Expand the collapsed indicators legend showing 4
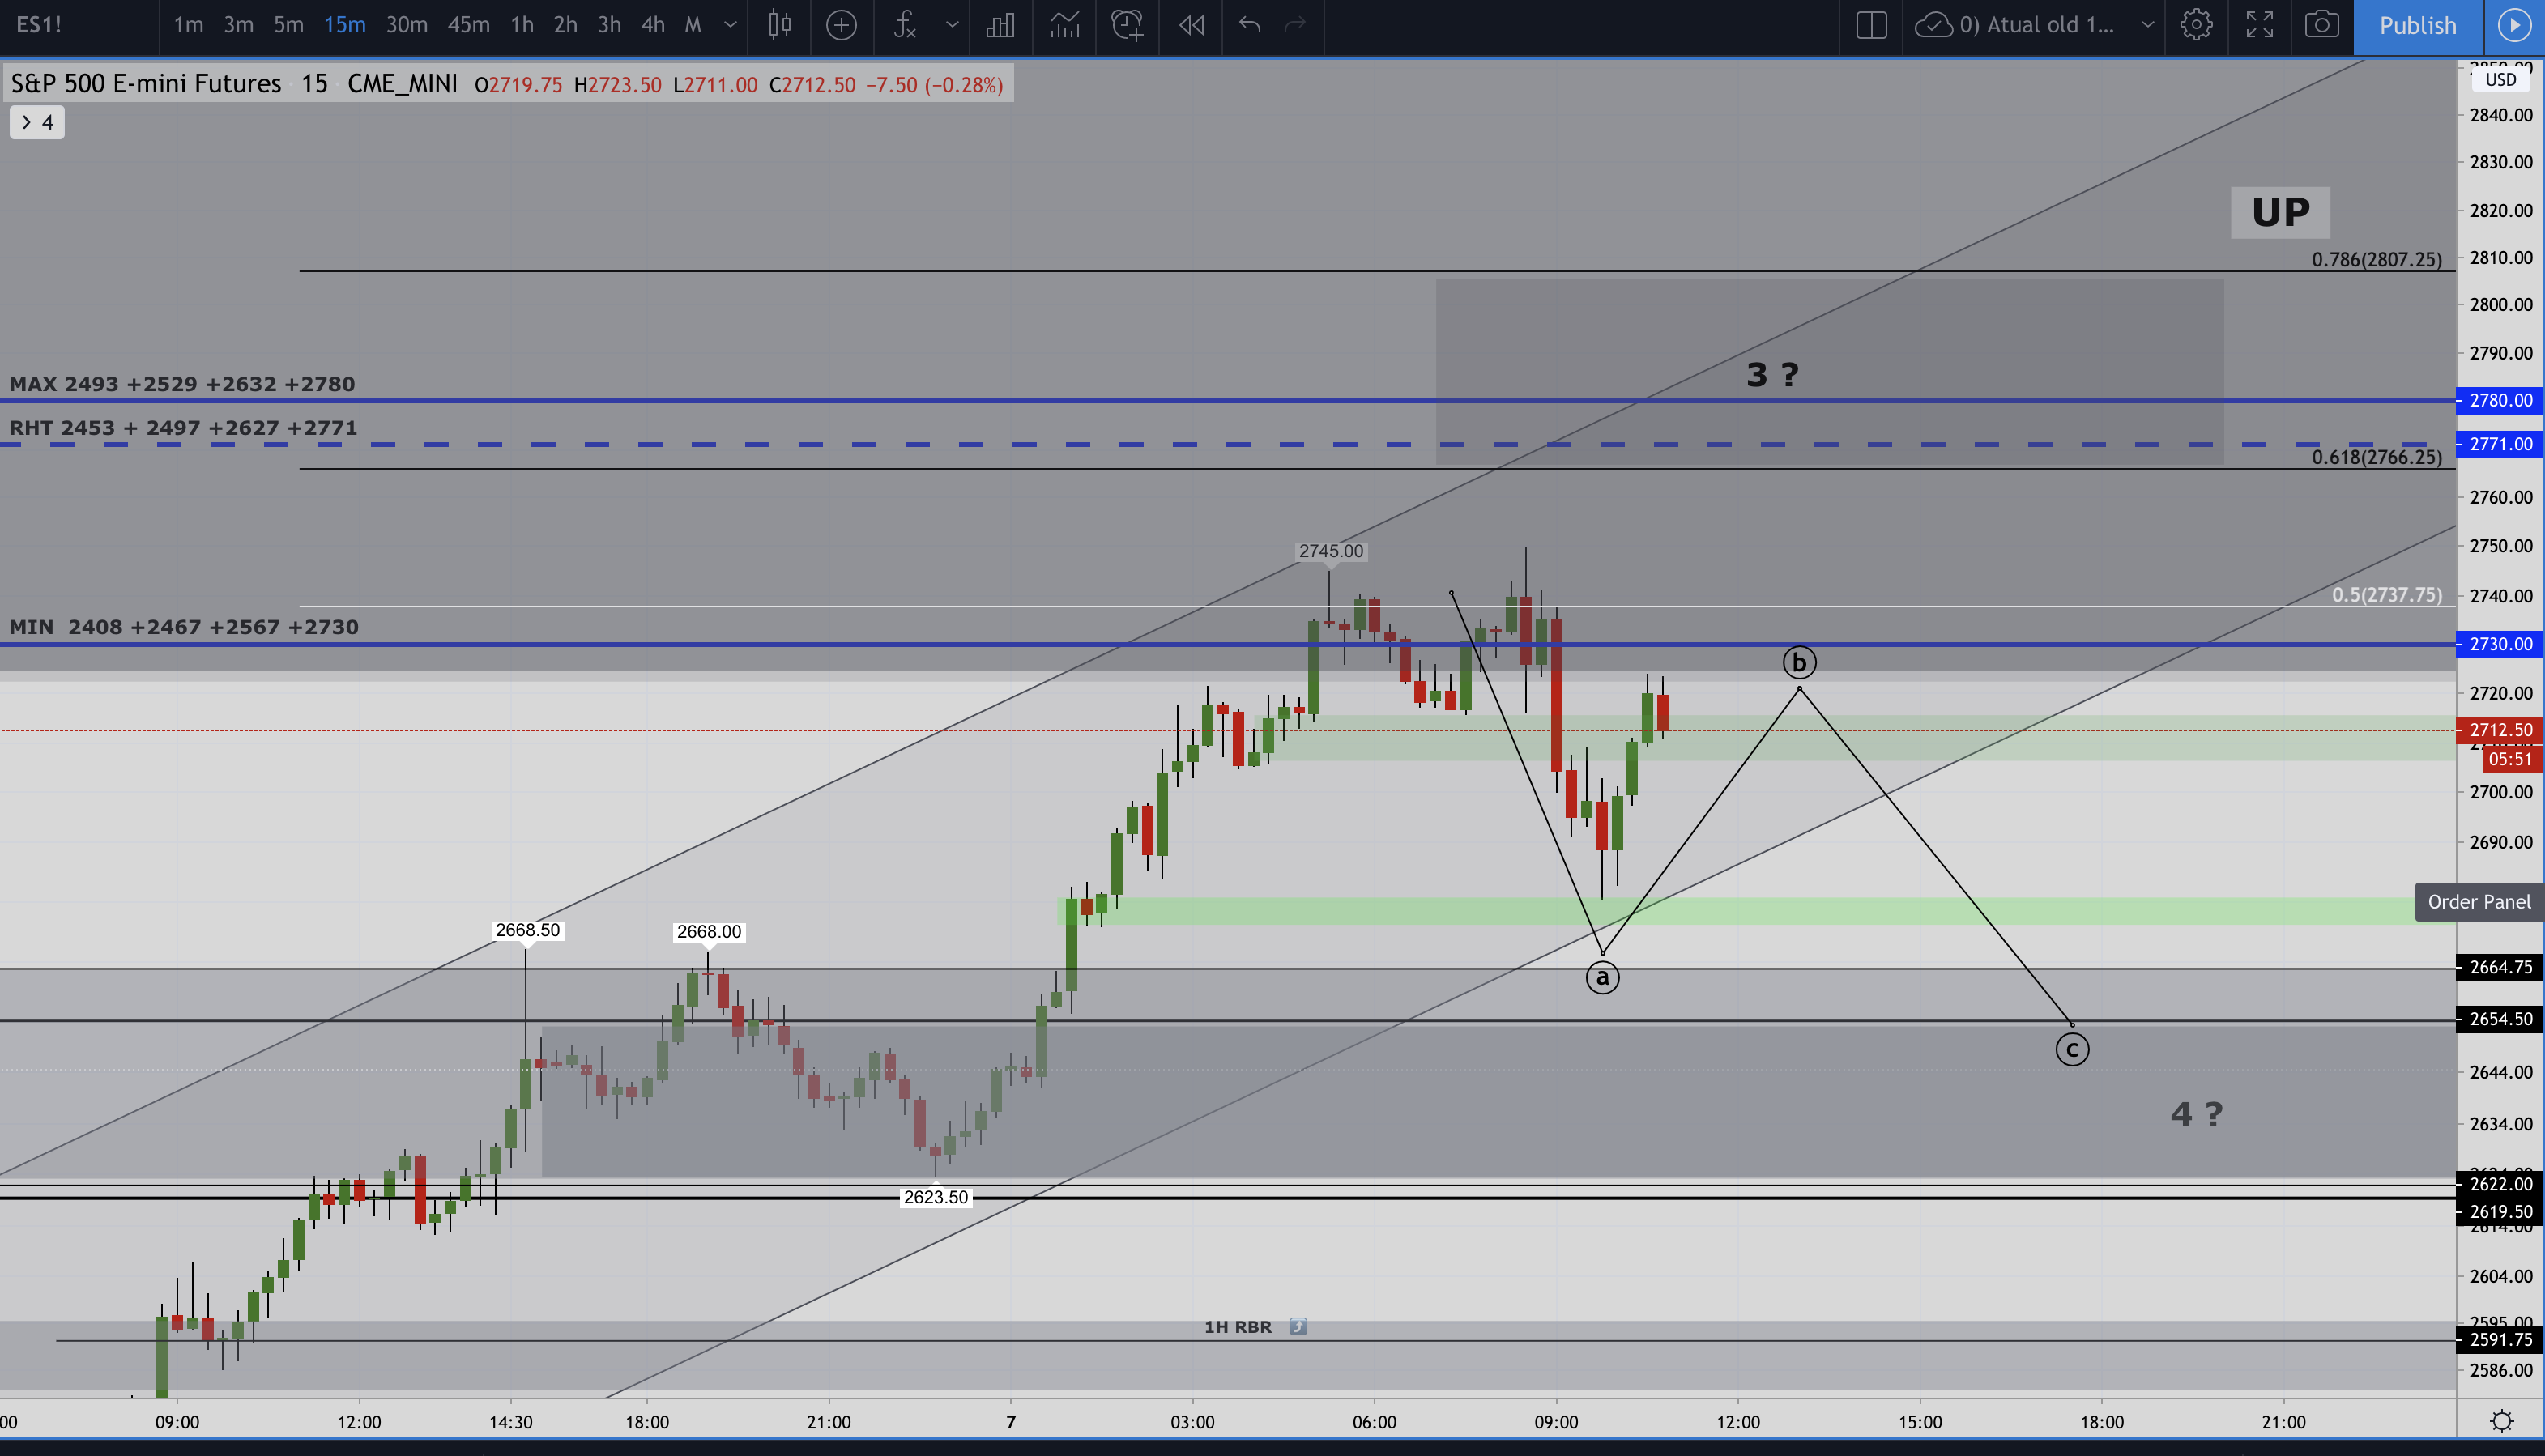 [x=37, y=122]
